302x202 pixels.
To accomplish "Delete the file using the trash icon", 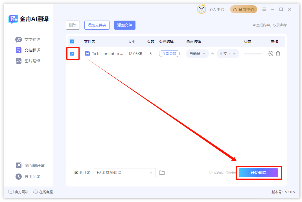I will pyautogui.click(x=278, y=53).
